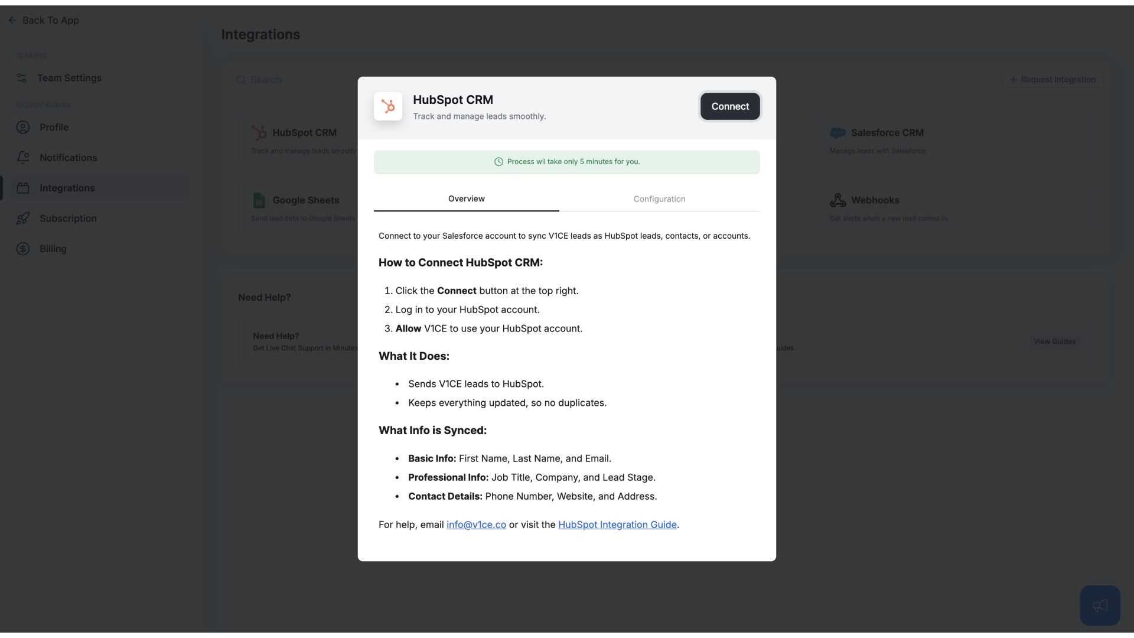The width and height of the screenshot is (1134, 638).
Task: Click the HubSpot CRM integration icon
Action: click(x=388, y=106)
